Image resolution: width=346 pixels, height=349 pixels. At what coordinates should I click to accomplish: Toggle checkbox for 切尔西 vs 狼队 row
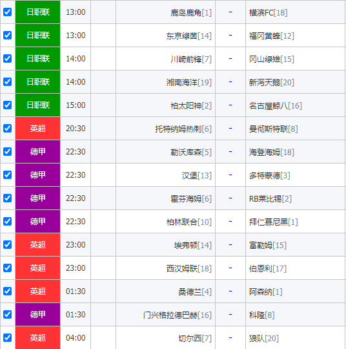point(7,337)
